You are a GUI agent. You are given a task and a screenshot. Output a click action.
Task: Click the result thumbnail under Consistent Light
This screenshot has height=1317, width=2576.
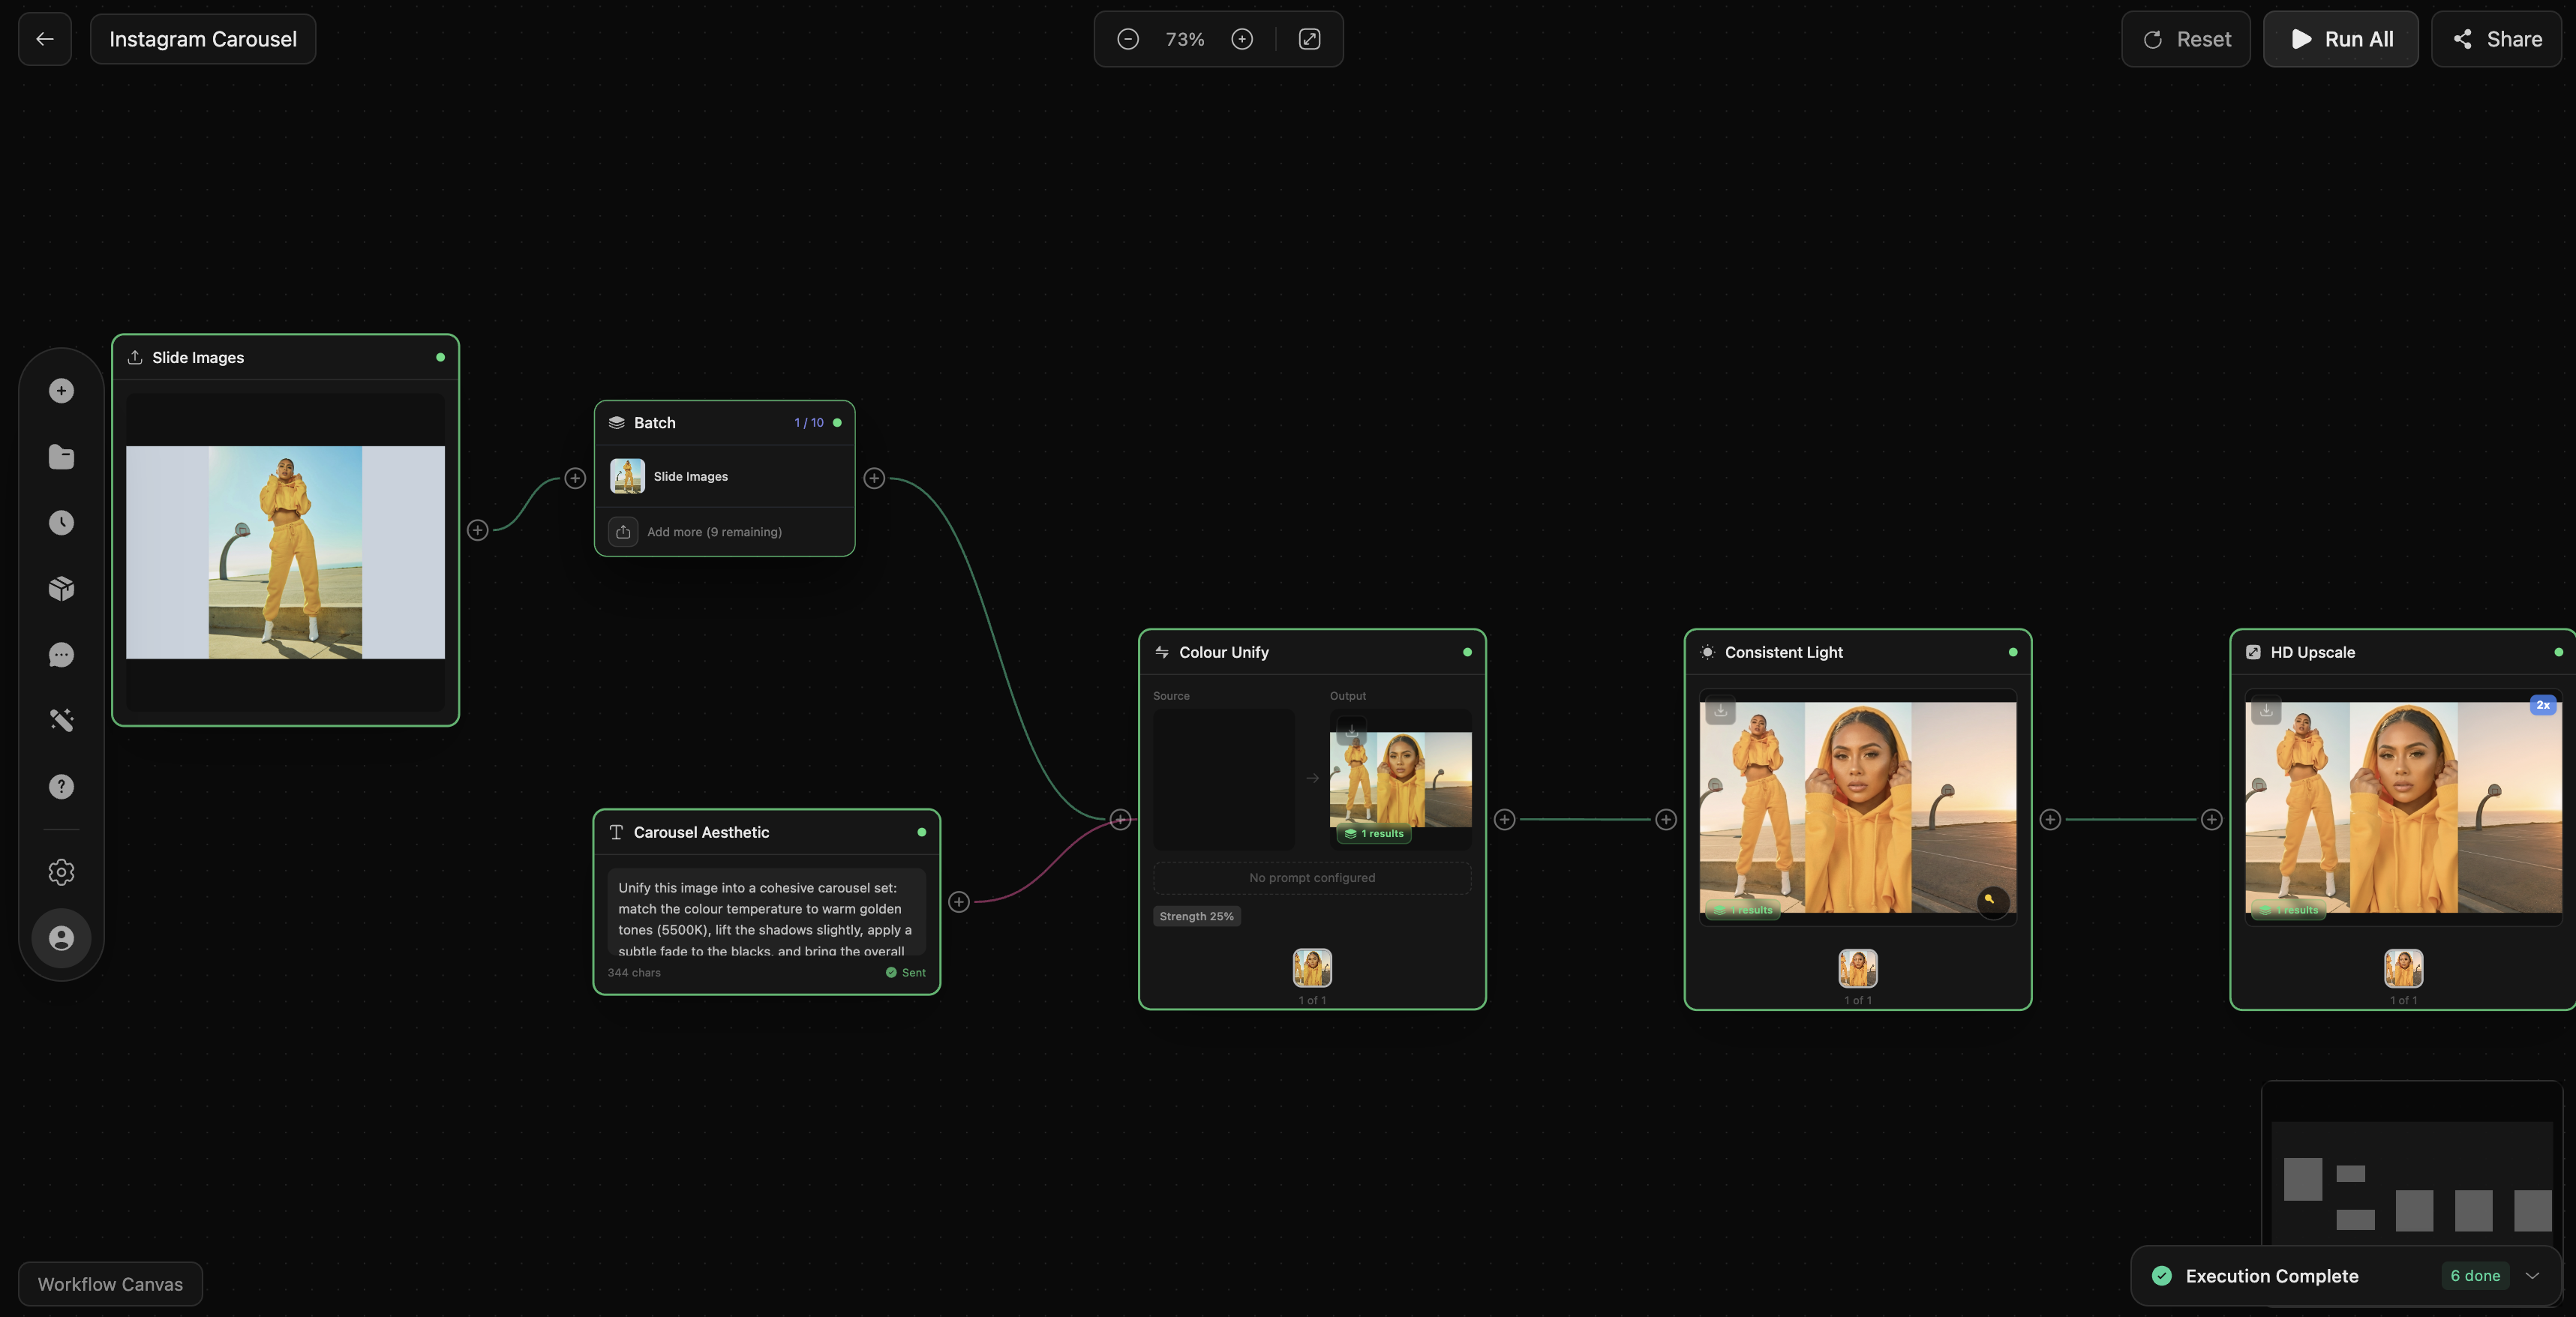coord(1857,967)
